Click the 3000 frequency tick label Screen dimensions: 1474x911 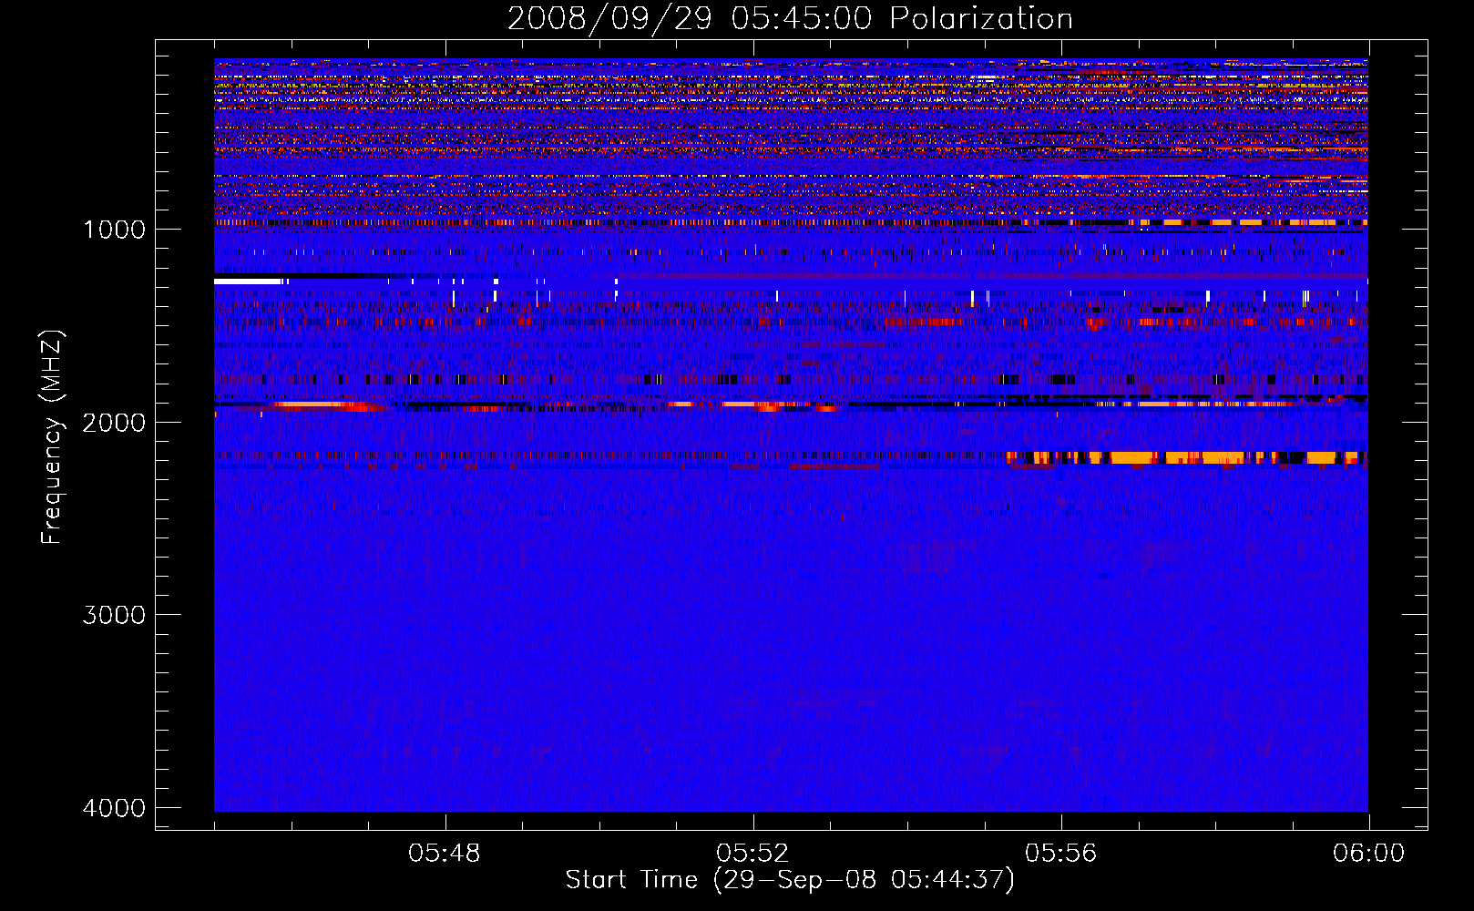114,615
